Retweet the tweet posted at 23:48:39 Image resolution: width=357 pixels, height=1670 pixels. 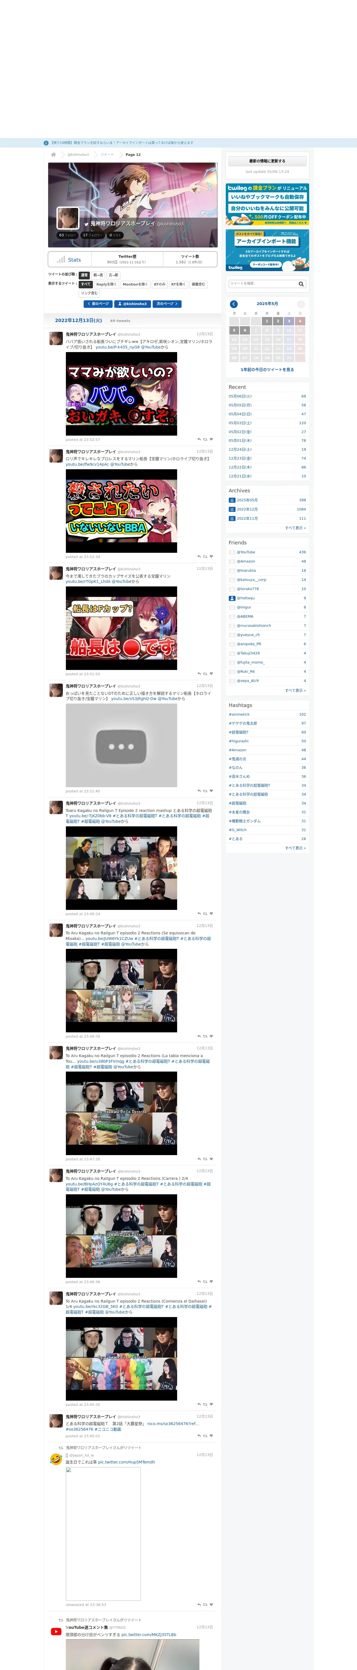[x=205, y=1037]
